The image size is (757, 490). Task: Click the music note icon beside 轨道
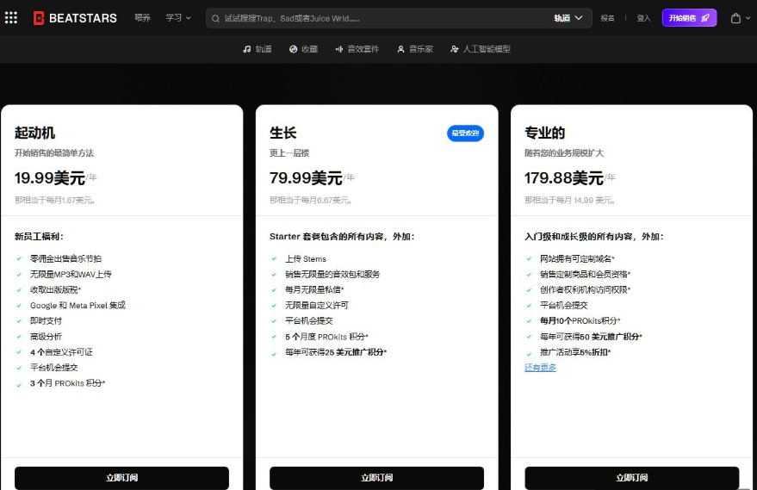[x=246, y=49]
